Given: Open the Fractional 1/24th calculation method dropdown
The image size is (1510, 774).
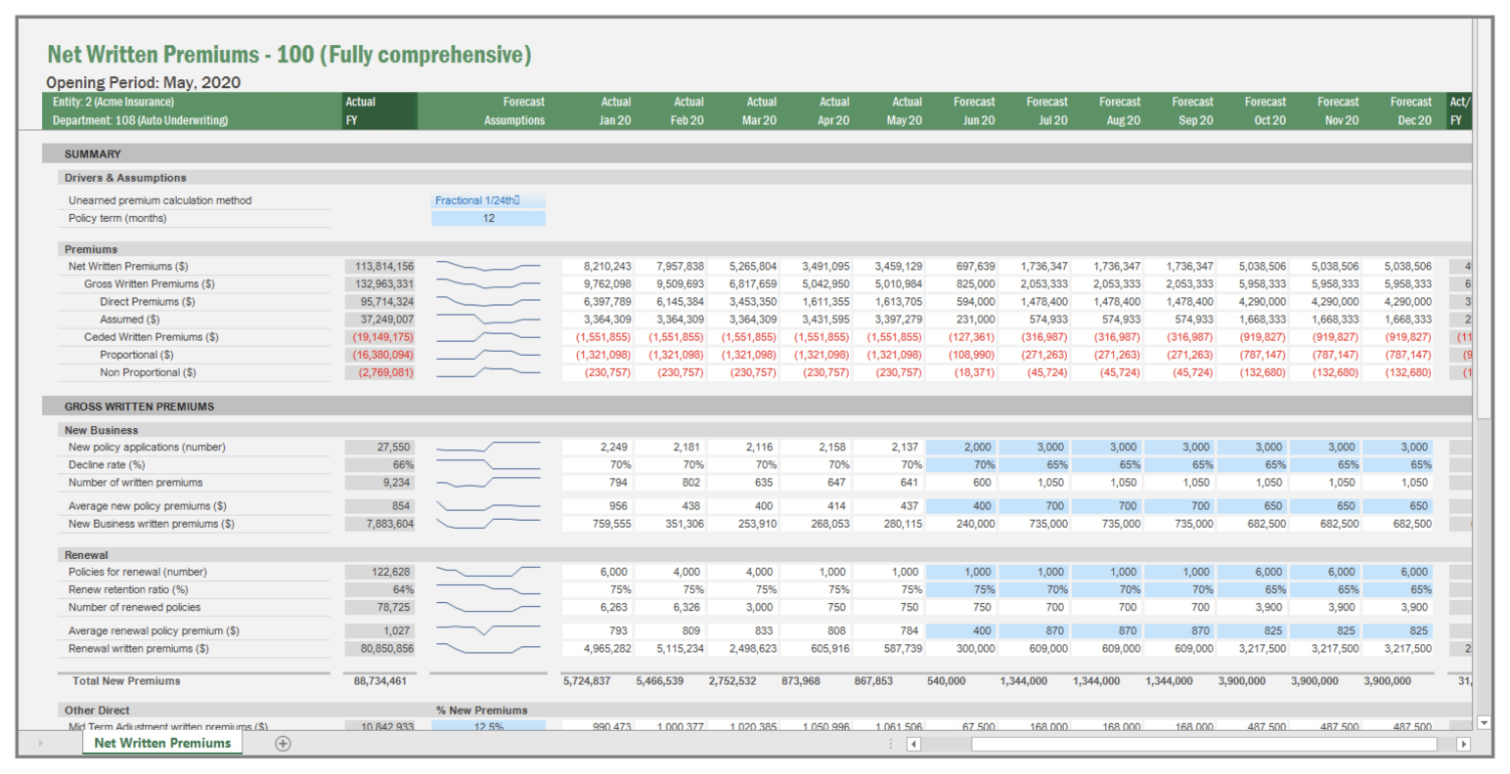Looking at the screenshot, I should pos(487,199).
